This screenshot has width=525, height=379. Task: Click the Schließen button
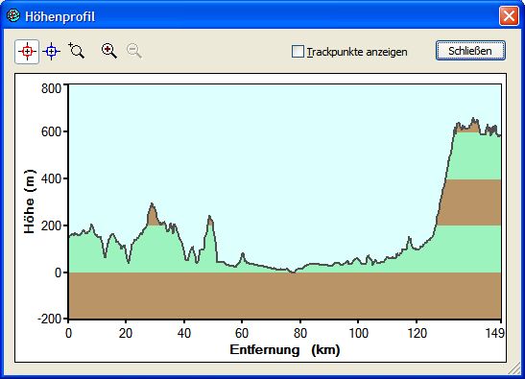[x=470, y=51]
